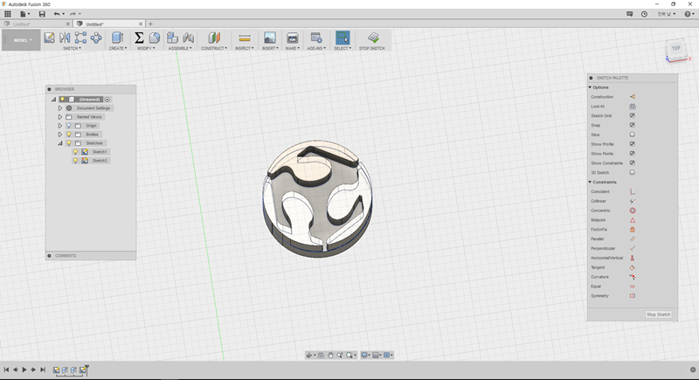The height and width of the screenshot is (380, 699).
Task: Expand the Bodies folder node
Action: (x=60, y=134)
